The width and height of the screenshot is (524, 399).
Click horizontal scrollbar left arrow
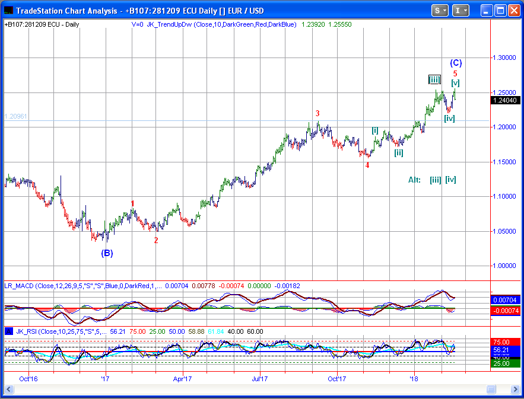(8, 389)
